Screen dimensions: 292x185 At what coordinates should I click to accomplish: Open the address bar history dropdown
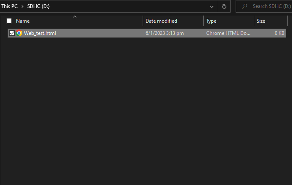pos(212,7)
